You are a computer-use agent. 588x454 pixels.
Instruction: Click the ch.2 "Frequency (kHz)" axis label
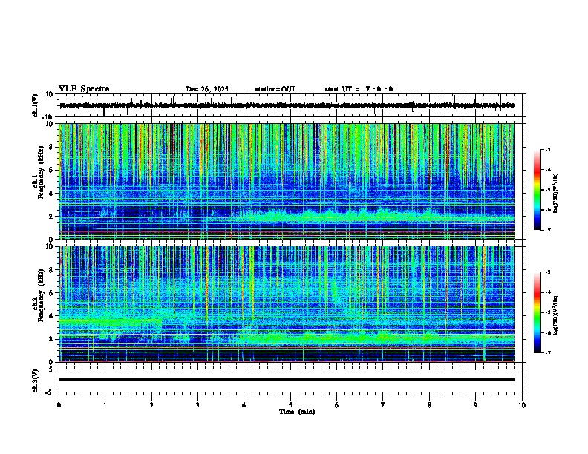click(x=41, y=295)
